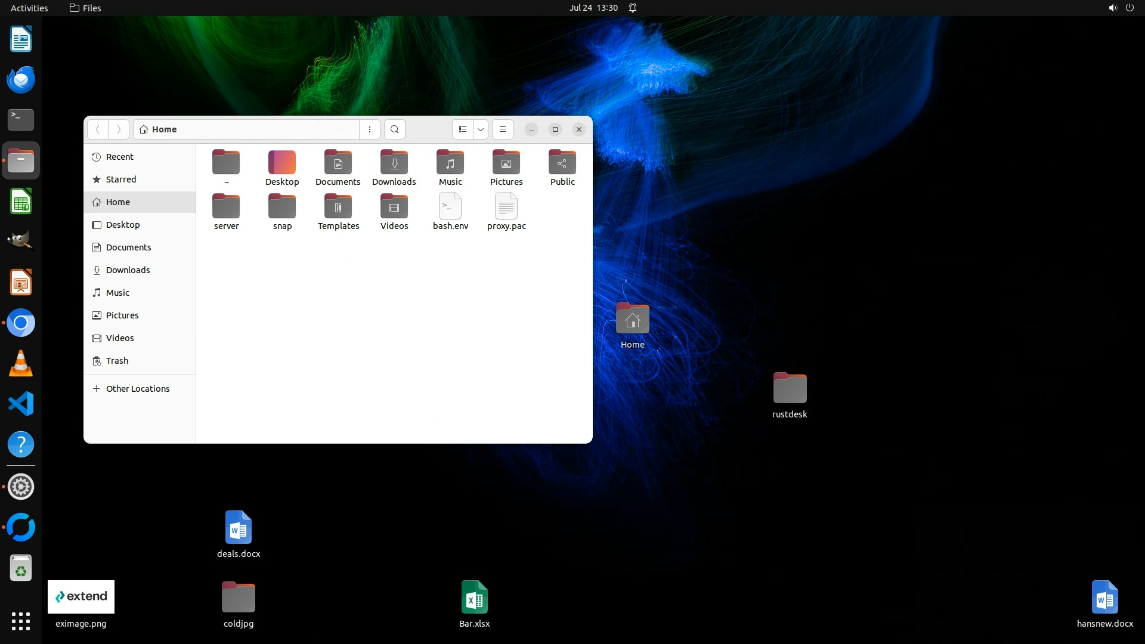Toggle list/grid view button
The height and width of the screenshot is (644, 1145).
point(463,129)
